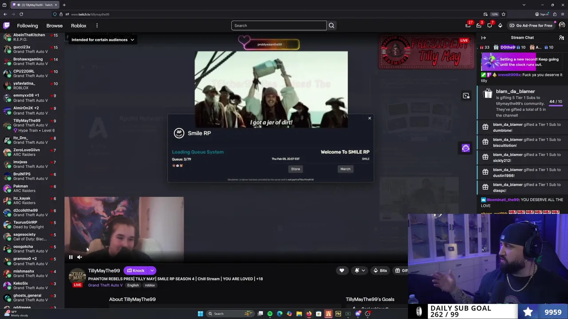The width and height of the screenshot is (568, 319).
Task: Expand Intended for certain audiences
Action: pyautogui.click(x=103, y=40)
